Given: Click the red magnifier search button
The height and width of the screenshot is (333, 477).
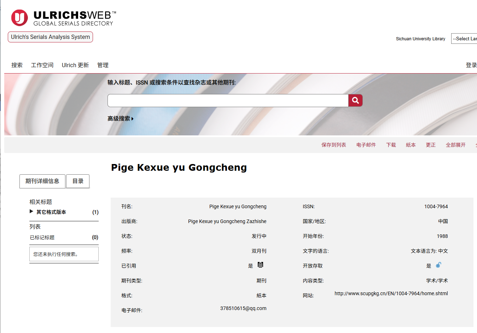Looking at the screenshot, I should pos(355,100).
